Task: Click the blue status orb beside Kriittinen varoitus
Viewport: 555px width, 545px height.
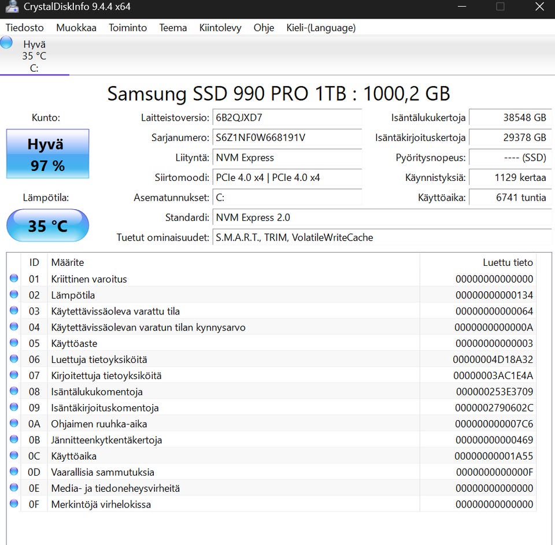Action: coord(14,279)
